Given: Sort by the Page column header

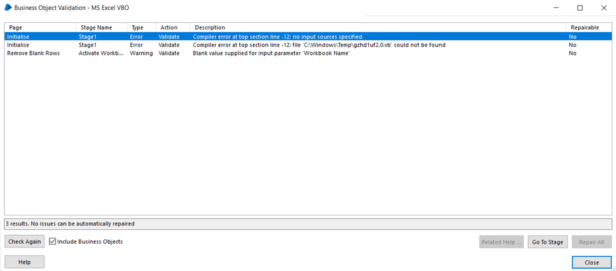Looking at the screenshot, I should click(x=41, y=28).
